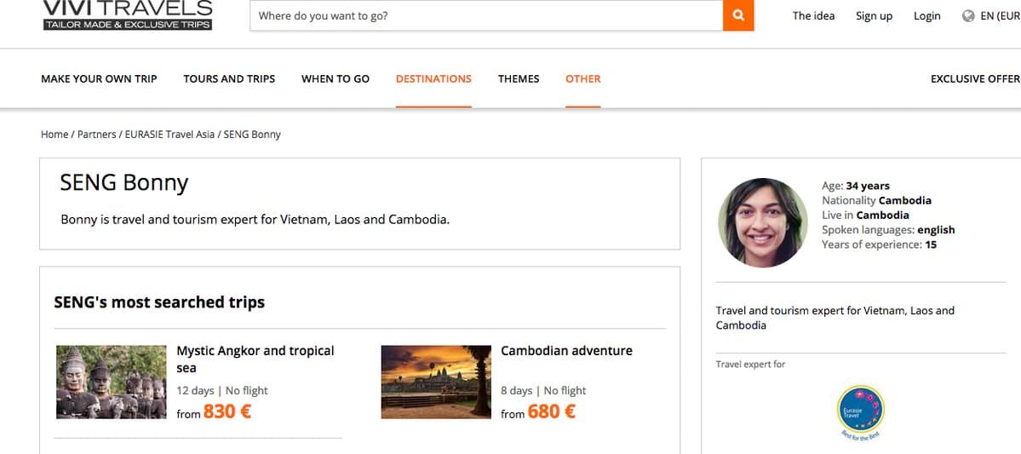The height and width of the screenshot is (454, 1021).
Task: Click the globe language icon
Action: tap(968, 16)
